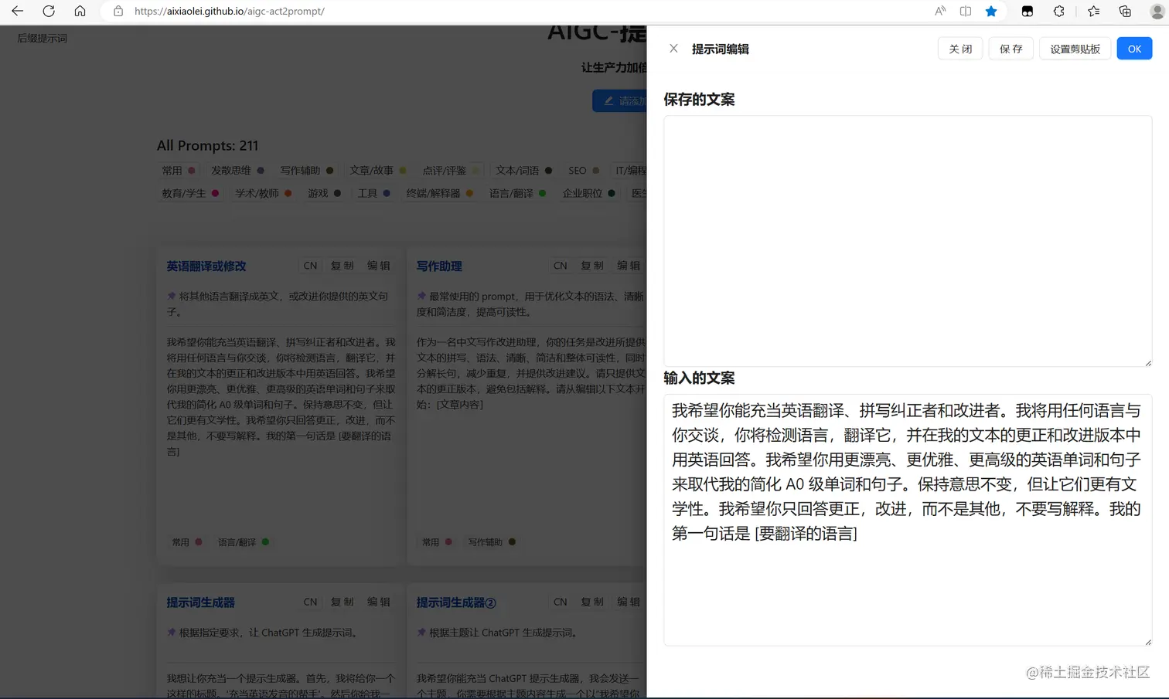Click CN on the 提示词生成器② card
The image size is (1169, 699).
[x=560, y=602]
